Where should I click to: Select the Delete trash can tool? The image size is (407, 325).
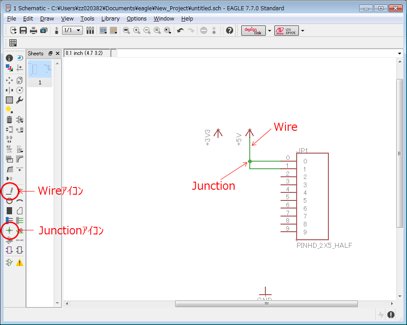point(9,120)
